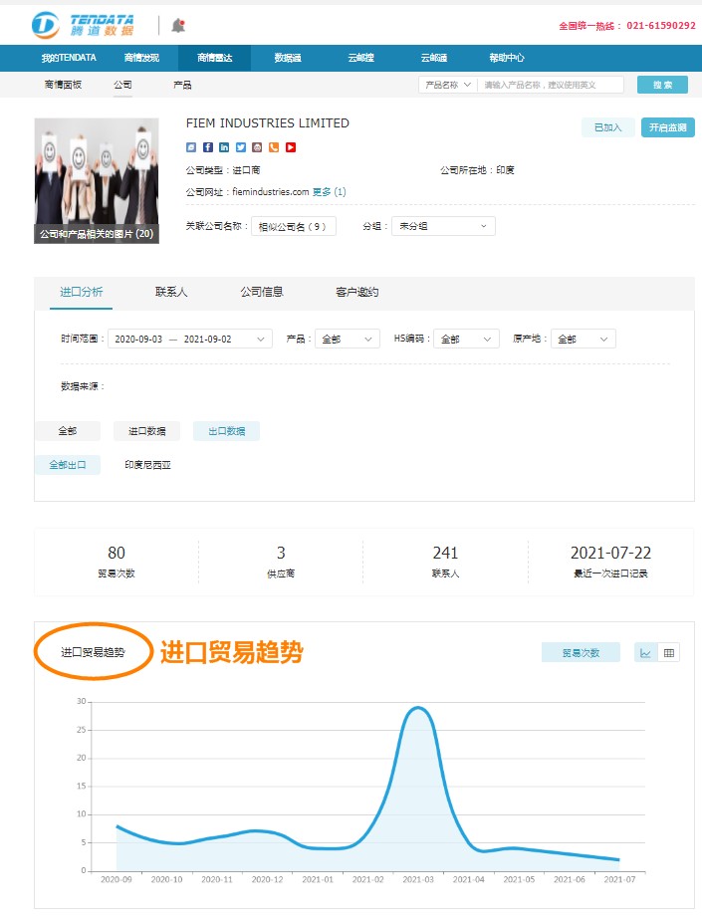The width and height of the screenshot is (702, 918).
Task: Go to 商情发现 menu
Action: (141, 58)
